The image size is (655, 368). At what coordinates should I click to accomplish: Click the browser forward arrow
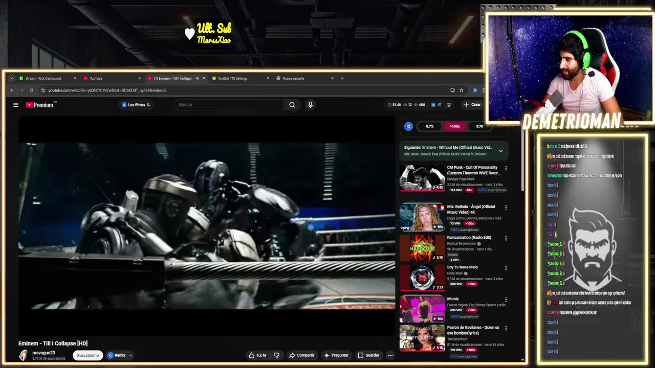coord(21,90)
